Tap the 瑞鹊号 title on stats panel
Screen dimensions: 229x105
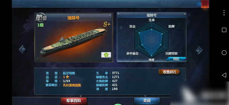click(152, 15)
